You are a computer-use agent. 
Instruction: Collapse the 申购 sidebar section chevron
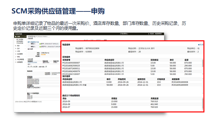25,36
